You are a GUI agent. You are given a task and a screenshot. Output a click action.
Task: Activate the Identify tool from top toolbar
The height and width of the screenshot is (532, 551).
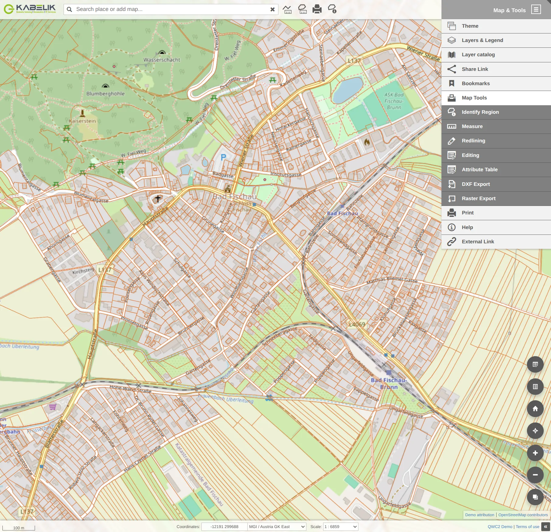[x=332, y=9]
